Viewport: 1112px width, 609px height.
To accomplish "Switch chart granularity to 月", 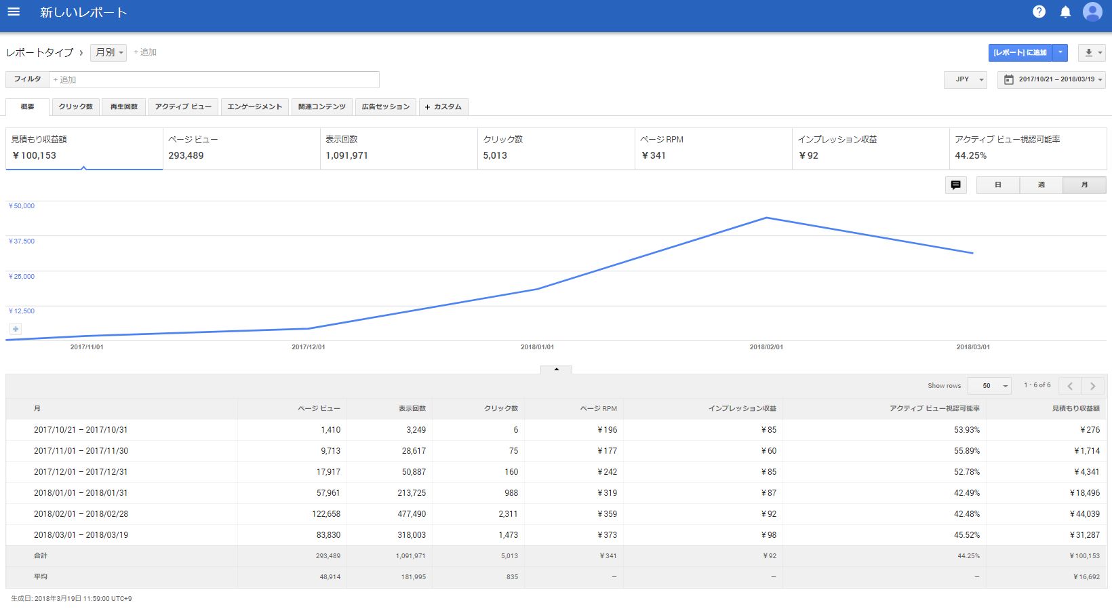I will 1085,185.
